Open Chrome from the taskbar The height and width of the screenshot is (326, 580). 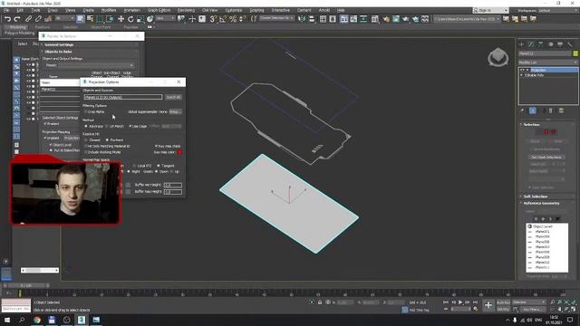(x=37, y=320)
